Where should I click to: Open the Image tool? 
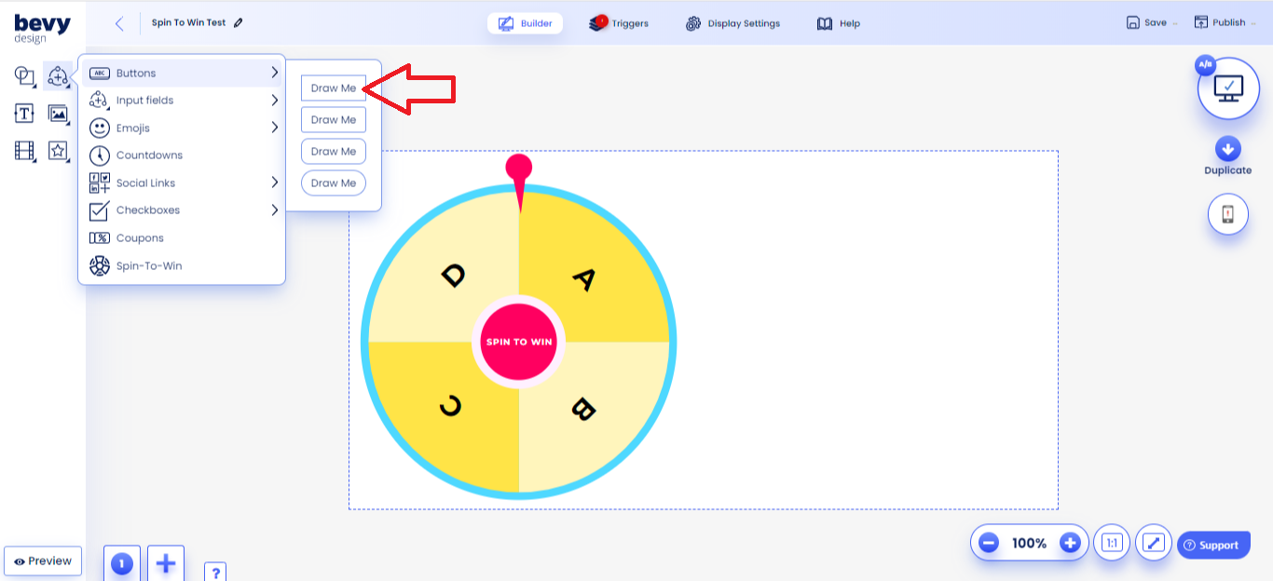click(58, 113)
